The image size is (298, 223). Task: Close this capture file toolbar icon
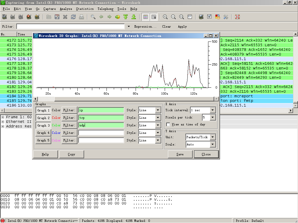(65, 17)
